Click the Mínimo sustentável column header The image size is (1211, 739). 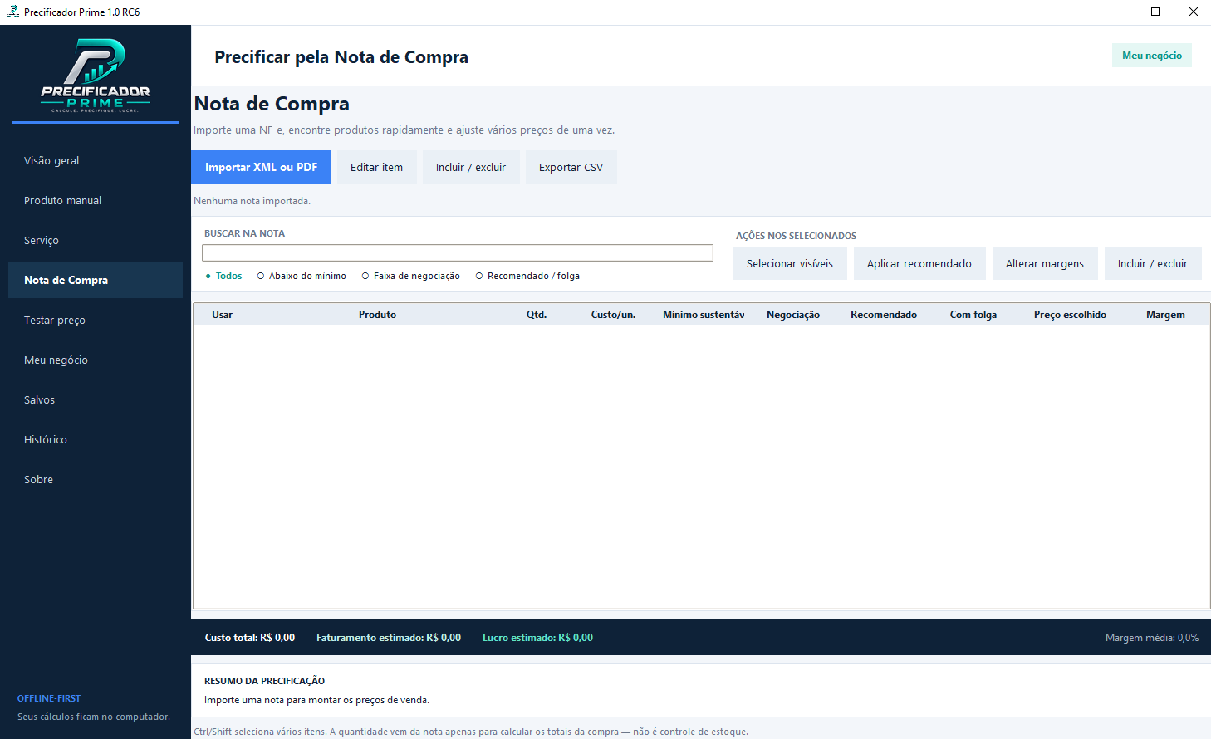tap(704, 315)
